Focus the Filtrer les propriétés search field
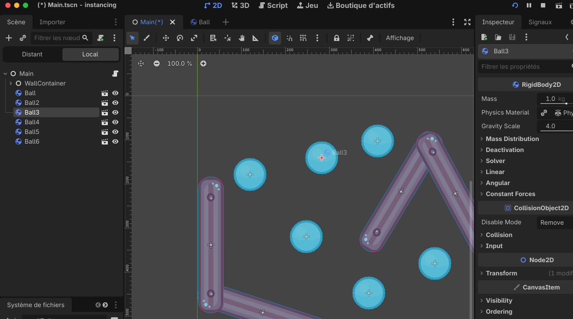The image size is (573, 319). (525, 67)
